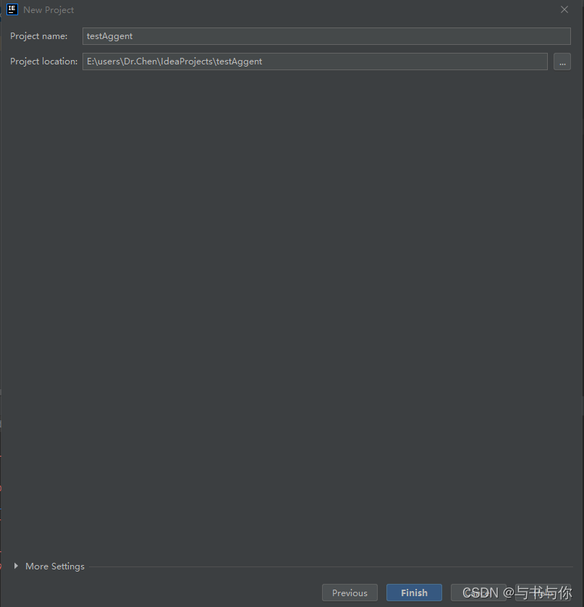584x607 pixels.
Task: Click the close X icon of the dialog
Action: tap(564, 9)
